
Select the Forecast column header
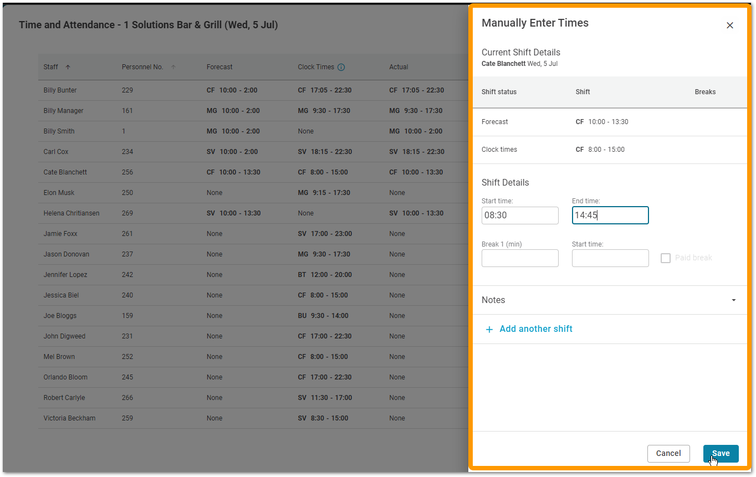point(219,67)
